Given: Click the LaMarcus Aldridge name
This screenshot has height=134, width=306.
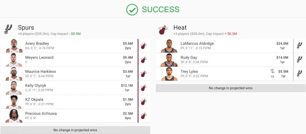Looking at the screenshot, I should 197,44.
